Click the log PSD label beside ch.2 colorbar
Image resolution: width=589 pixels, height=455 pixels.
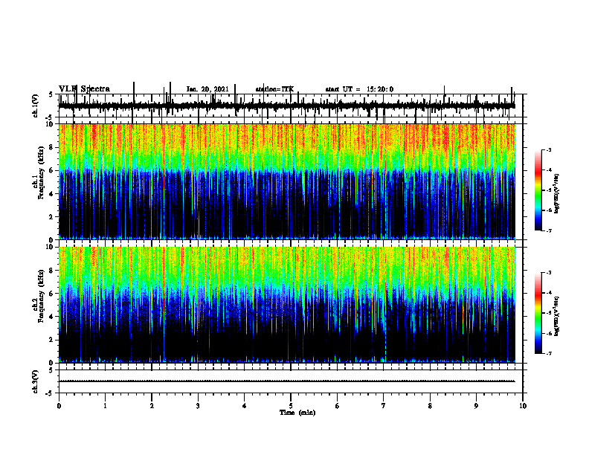(557, 316)
